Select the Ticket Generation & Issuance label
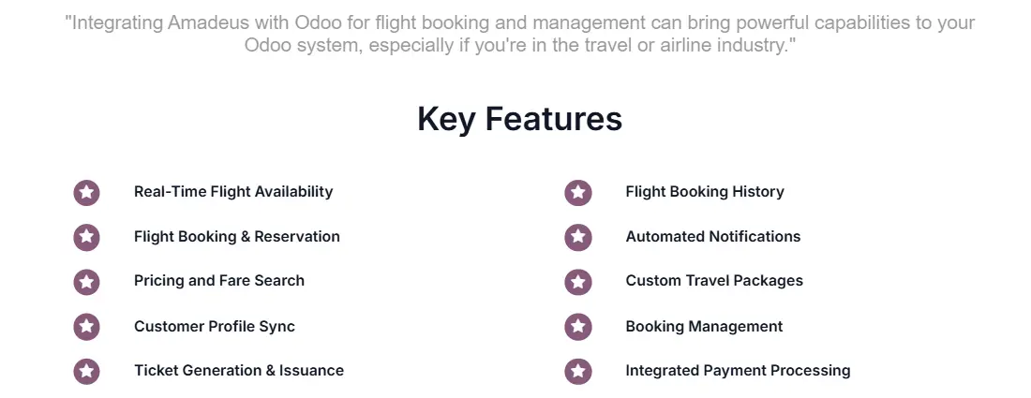Screen dimensions: 1031x398 (x=238, y=371)
